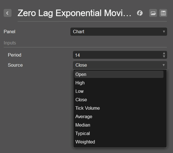This screenshot has width=173, height=153.
Task: Decrease Period with the down arrow
Action: point(164,56)
